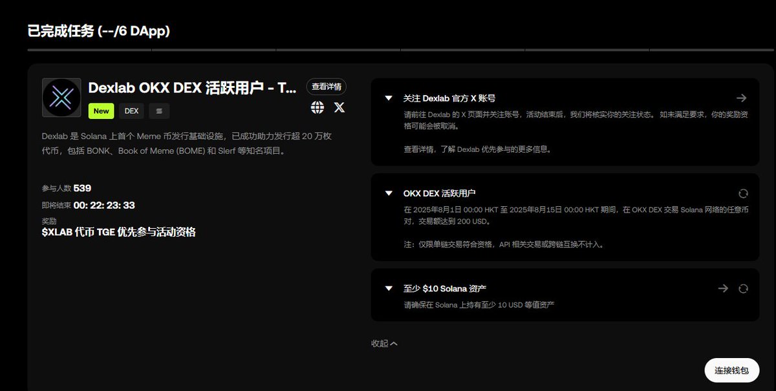Click the participant count 539
Image resolution: width=776 pixels, height=391 pixels.
click(x=82, y=188)
